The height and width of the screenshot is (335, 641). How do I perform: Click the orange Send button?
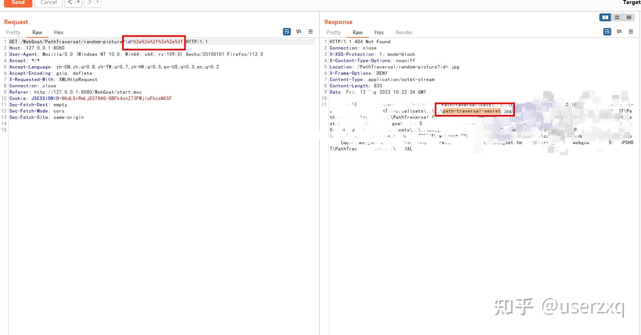point(18,3)
